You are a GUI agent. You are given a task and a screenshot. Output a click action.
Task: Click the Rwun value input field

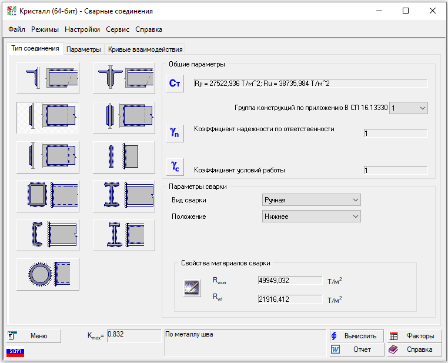pos(290,281)
